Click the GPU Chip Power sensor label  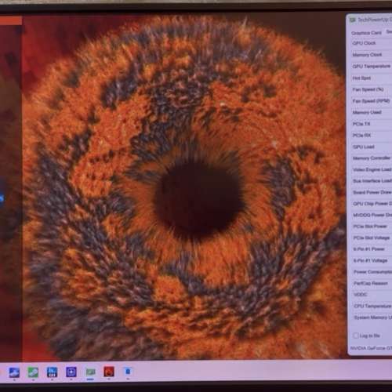coord(372,204)
